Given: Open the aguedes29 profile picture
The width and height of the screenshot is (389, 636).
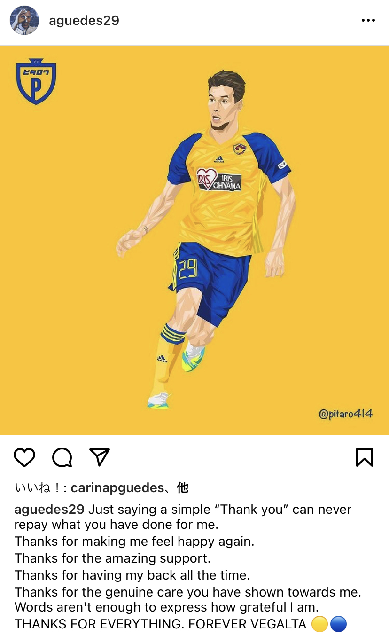Looking at the screenshot, I should [24, 20].
